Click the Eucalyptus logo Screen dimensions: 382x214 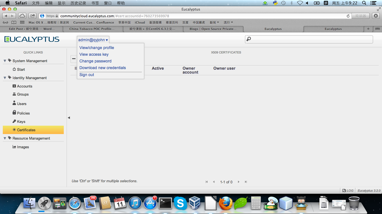(x=32, y=39)
